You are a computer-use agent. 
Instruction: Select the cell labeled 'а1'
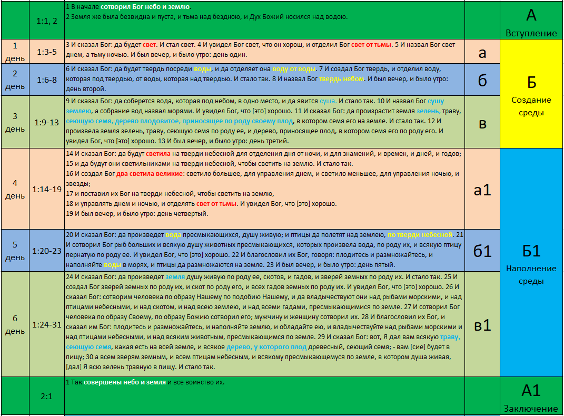482,189
